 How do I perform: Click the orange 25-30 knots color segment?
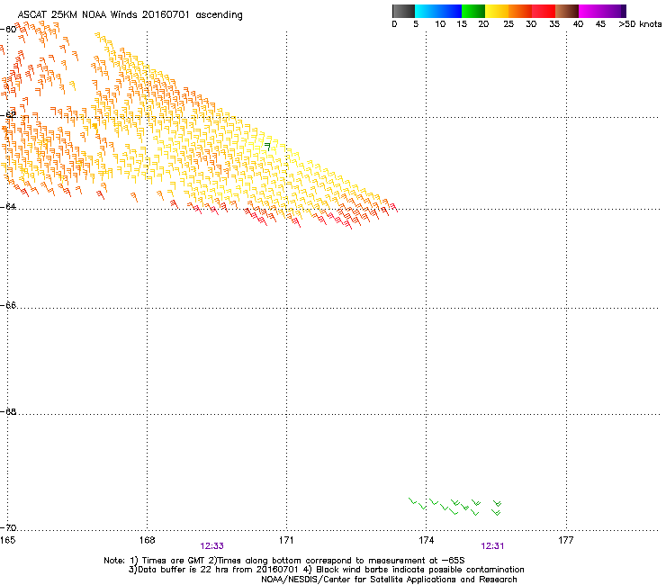pos(520,11)
